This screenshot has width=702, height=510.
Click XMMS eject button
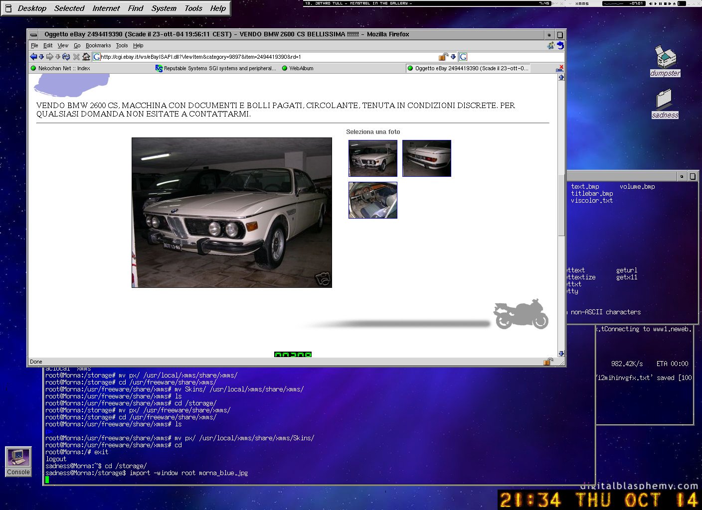(x=674, y=3)
